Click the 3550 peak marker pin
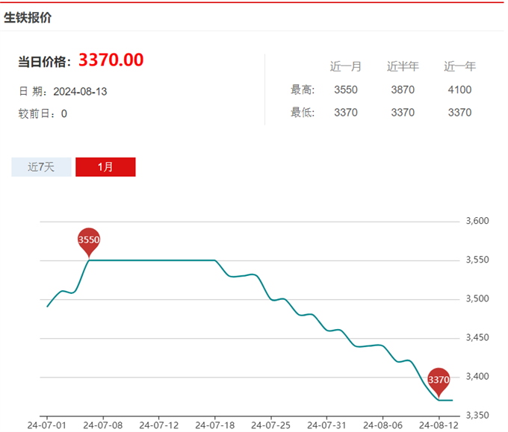 pyautogui.click(x=89, y=241)
